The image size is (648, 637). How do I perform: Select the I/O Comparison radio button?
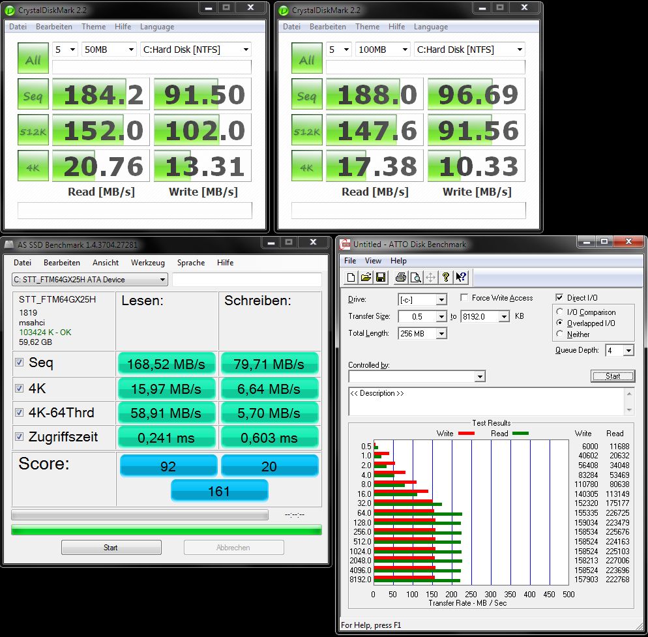point(559,312)
